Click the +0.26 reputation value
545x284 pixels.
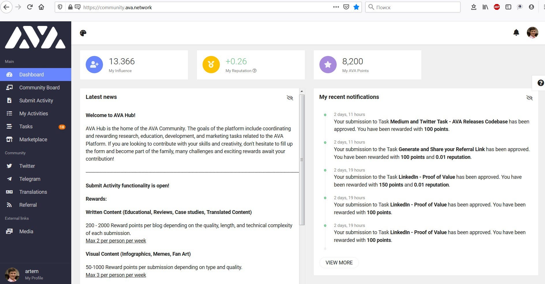(x=236, y=61)
